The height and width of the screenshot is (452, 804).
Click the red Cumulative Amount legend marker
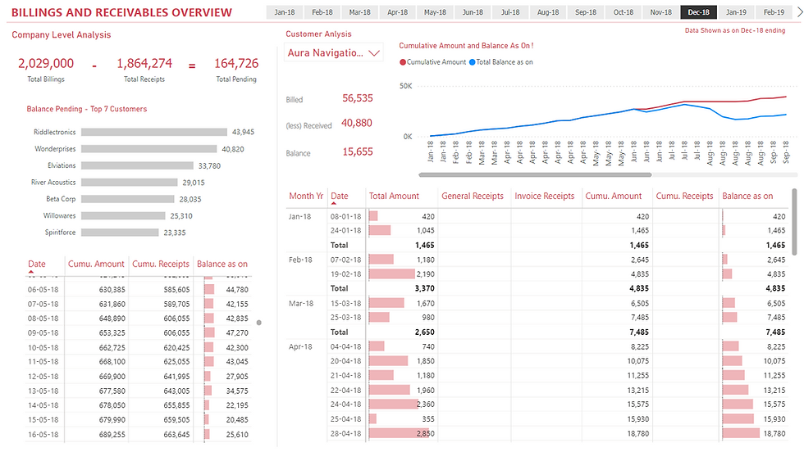coord(403,62)
